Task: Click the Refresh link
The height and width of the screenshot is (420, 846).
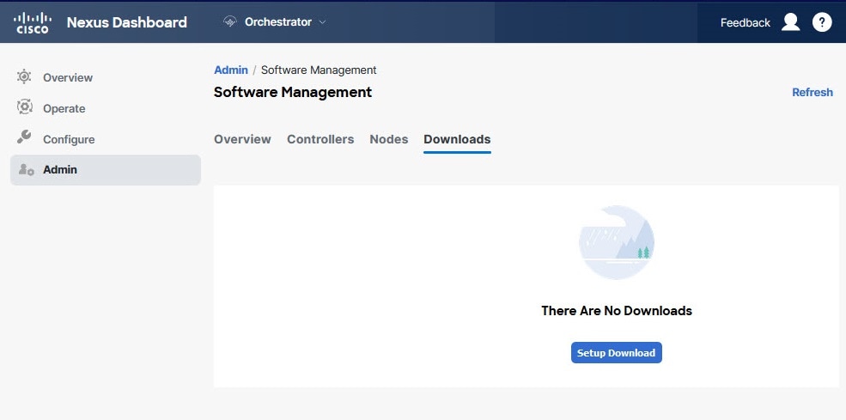Action: [812, 92]
